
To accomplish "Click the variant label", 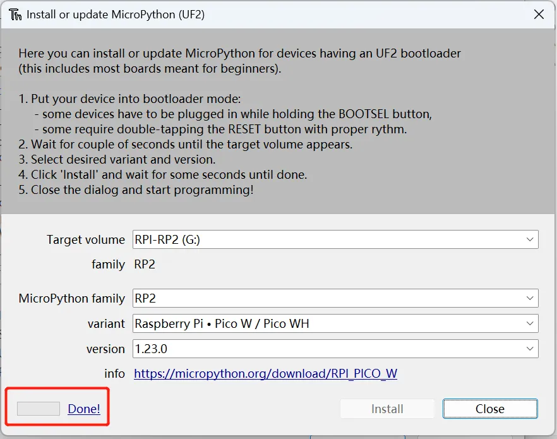I will (106, 323).
